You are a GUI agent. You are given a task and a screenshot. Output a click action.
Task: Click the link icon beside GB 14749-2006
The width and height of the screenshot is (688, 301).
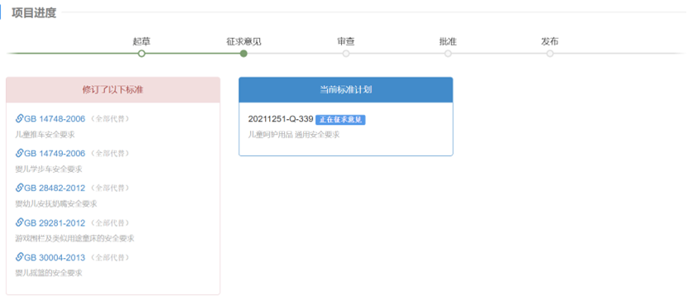pyautogui.click(x=19, y=153)
